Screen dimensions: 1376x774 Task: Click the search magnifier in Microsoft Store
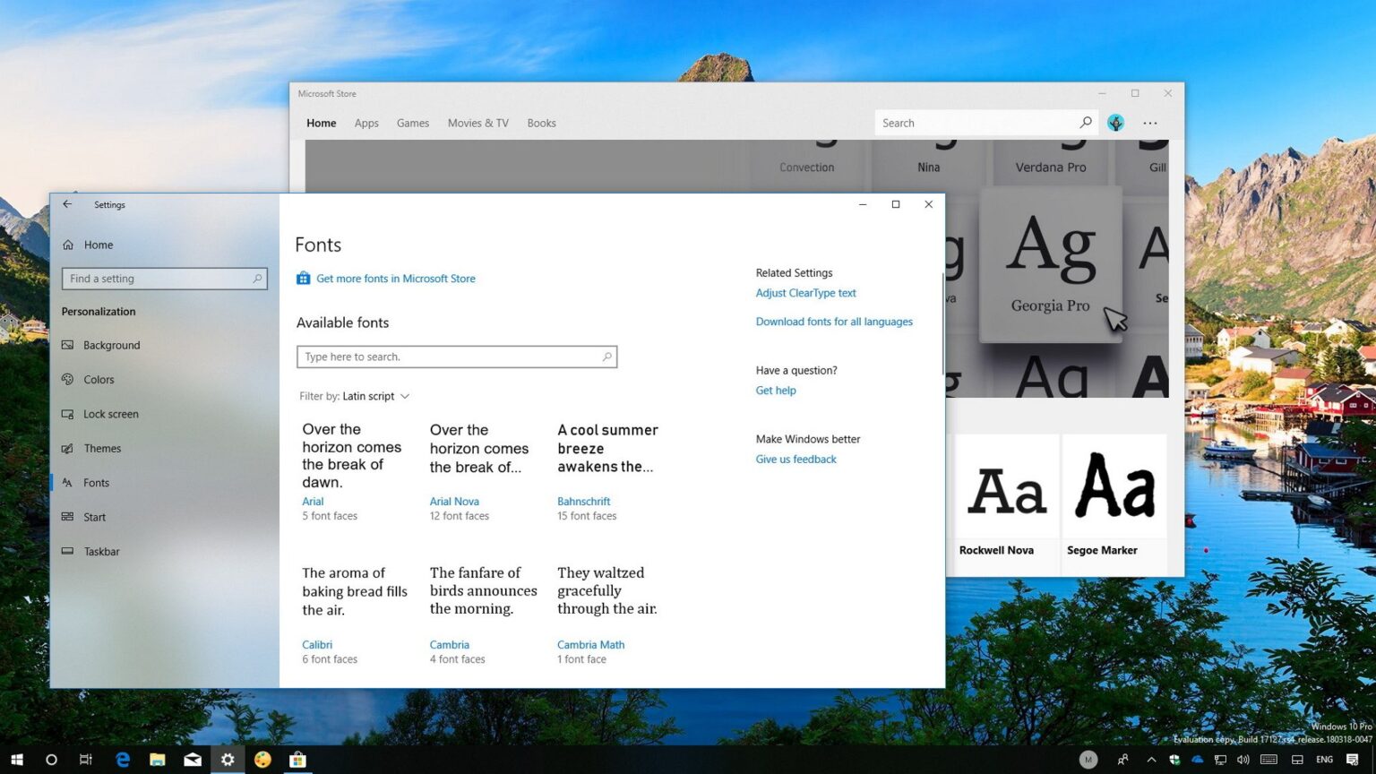(1085, 123)
